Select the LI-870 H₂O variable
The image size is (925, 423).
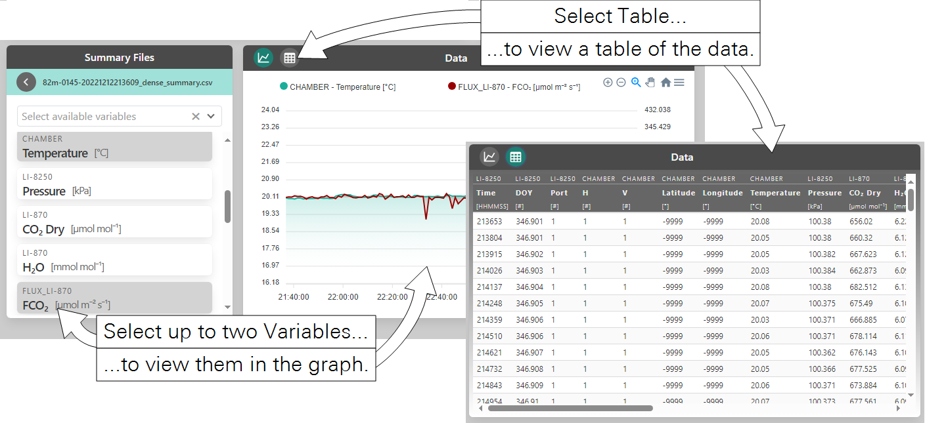coord(114,260)
